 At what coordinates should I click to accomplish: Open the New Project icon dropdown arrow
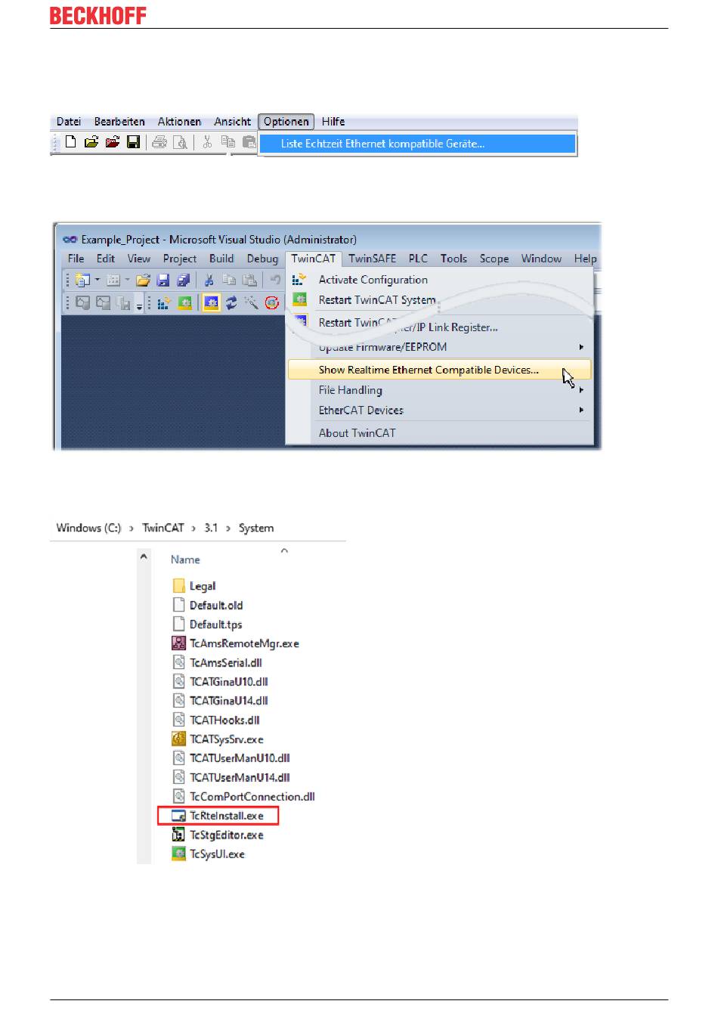(x=97, y=280)
